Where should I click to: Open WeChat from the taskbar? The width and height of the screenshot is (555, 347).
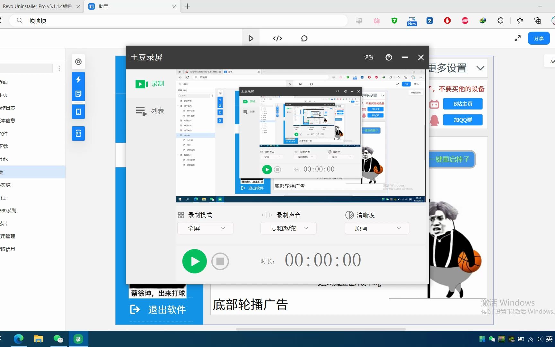coord(58,339)
